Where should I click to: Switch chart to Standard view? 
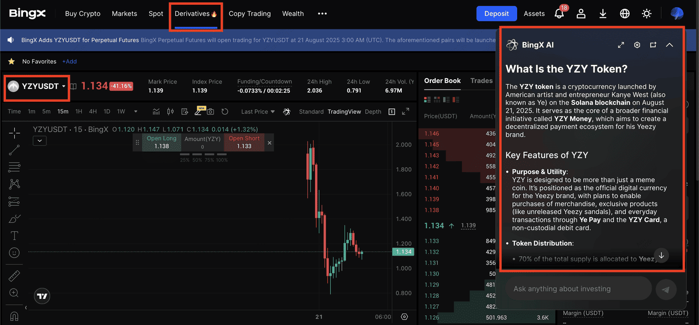pos(311,111)
